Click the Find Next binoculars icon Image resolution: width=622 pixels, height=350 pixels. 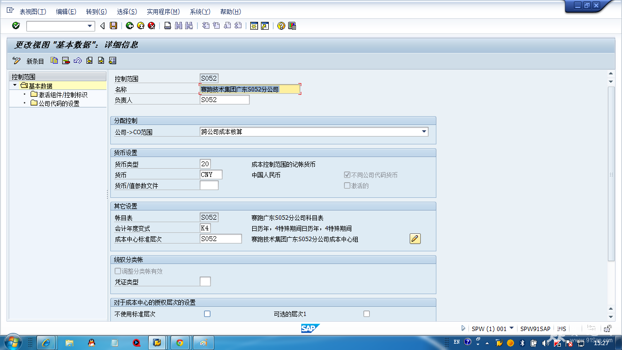[189, 26]
